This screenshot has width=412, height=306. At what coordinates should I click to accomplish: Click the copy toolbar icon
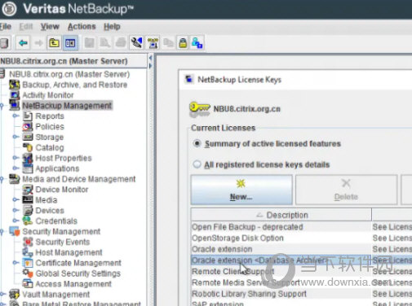(x=169, y=43)
